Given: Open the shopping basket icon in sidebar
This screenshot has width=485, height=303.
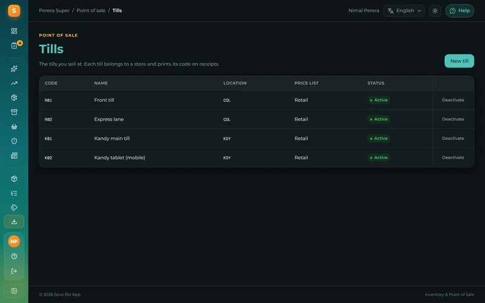Looking at the screenshot, I should [14, 127].
